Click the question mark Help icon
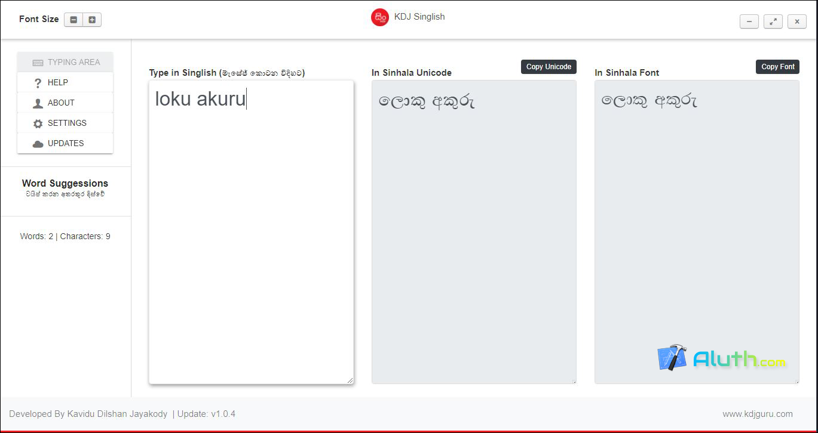Screen dimensions: 818x433 38,83
